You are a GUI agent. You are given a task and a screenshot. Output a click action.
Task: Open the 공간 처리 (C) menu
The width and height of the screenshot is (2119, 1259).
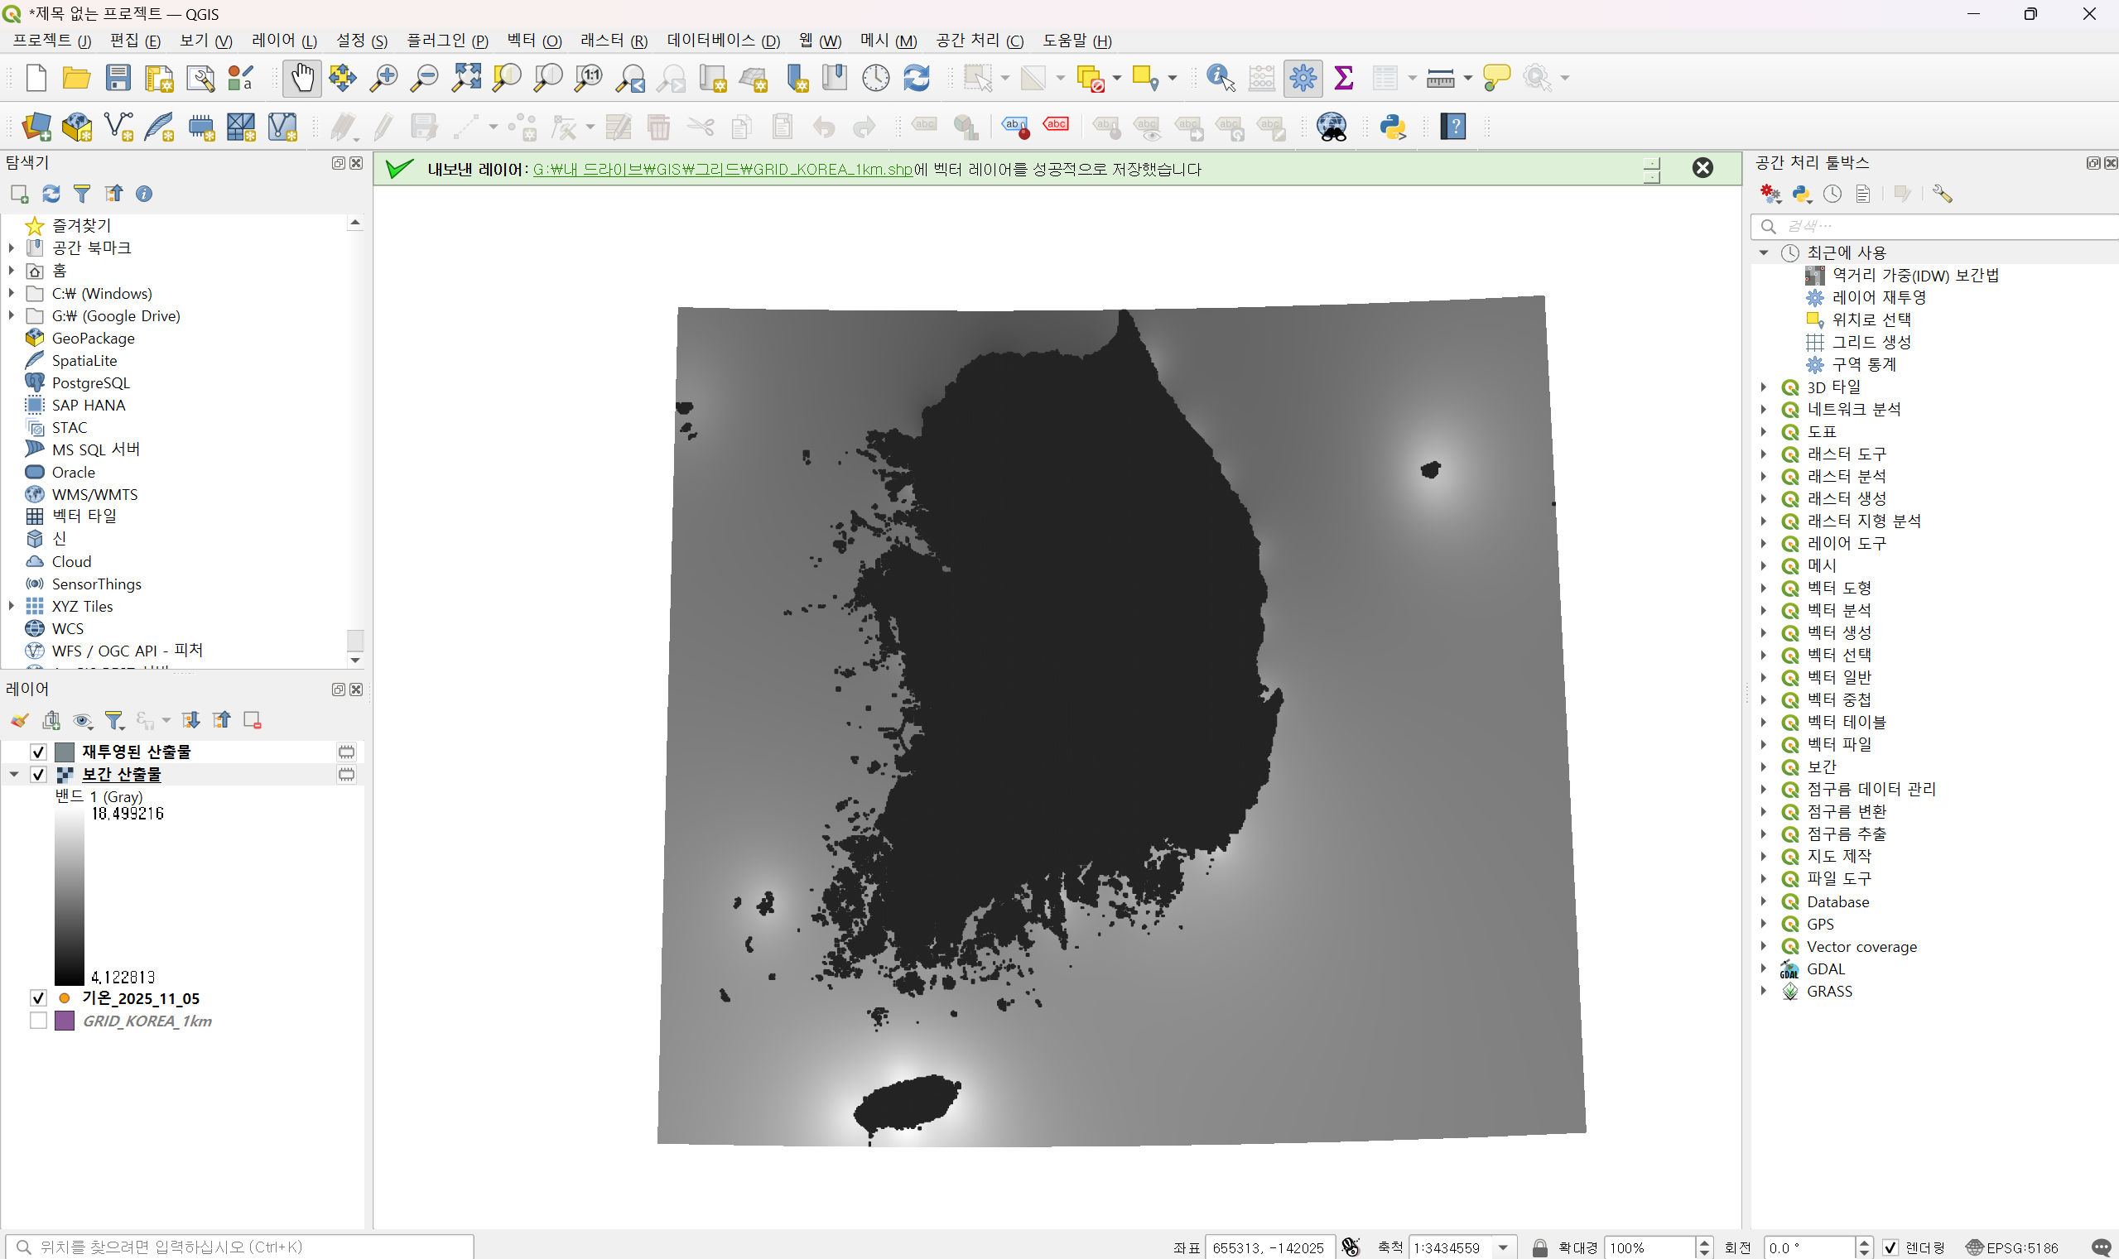tap(979, 41)
